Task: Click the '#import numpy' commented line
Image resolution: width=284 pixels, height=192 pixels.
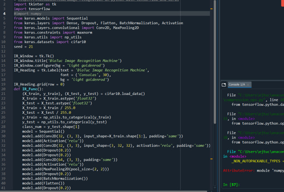Action: (28, 14)
